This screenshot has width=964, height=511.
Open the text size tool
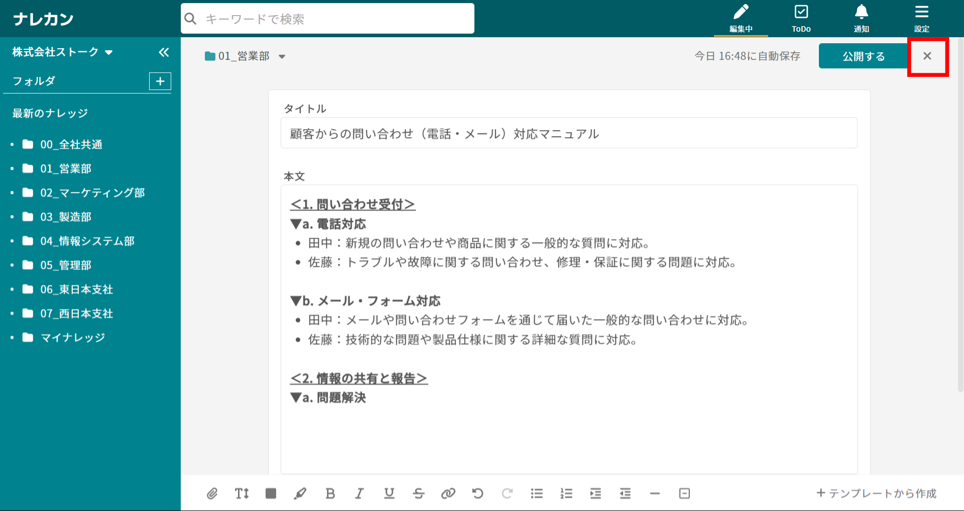click(242, 493)
